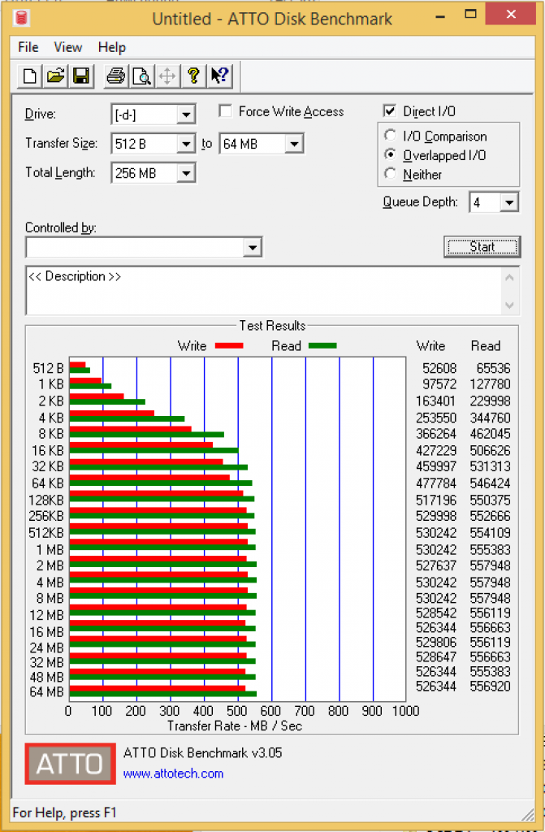Click the red Write legend swatch

[x=229, y=346]
